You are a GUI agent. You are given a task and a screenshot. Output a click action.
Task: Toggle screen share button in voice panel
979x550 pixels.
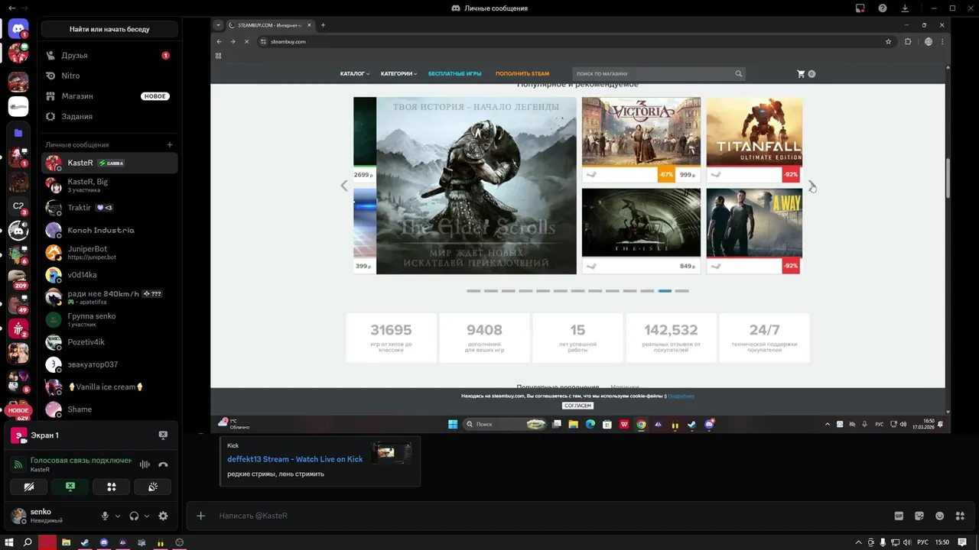70,487
